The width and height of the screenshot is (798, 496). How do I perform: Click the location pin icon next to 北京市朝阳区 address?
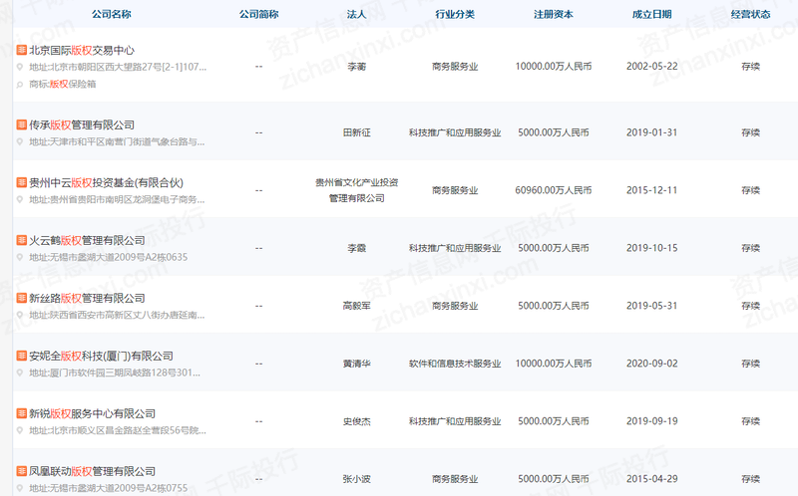20,67
